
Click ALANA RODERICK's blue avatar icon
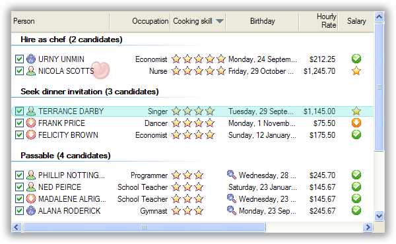[31, 210]
